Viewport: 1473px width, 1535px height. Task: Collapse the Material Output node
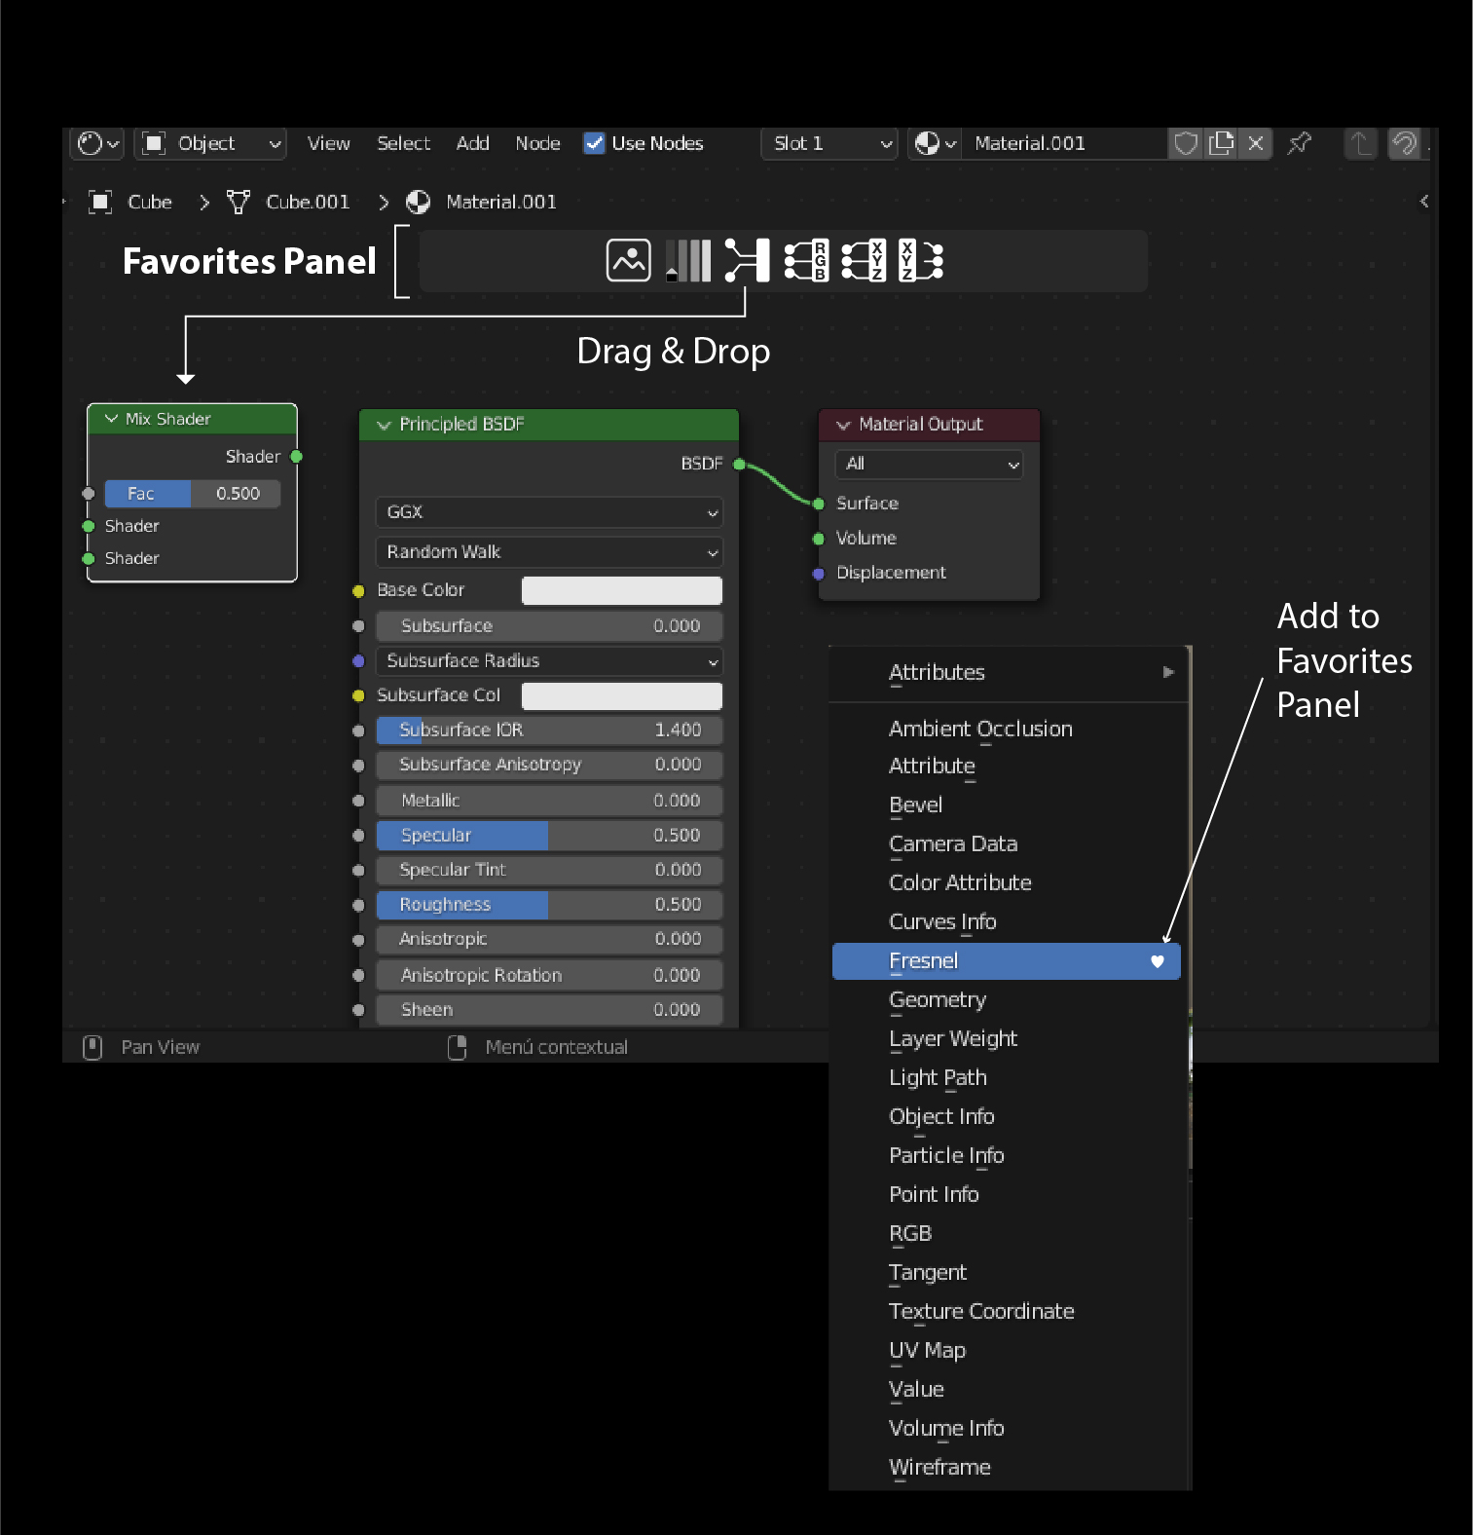(x=843, y=425)
